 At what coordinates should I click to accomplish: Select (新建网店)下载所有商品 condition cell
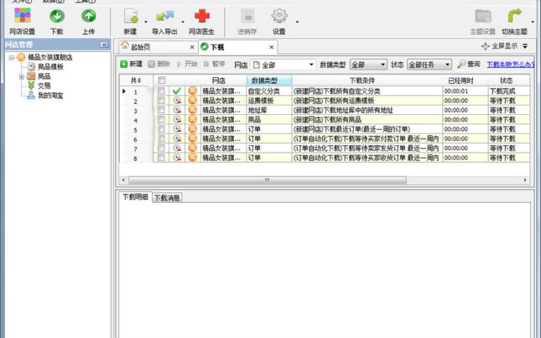tap(367, 120)
